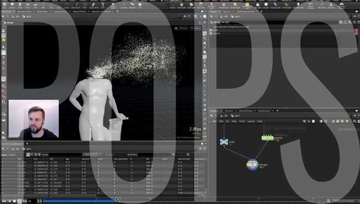Select the Sphere shelf tool
Viewport: 360px width, 204px height.
pos(12,5)
